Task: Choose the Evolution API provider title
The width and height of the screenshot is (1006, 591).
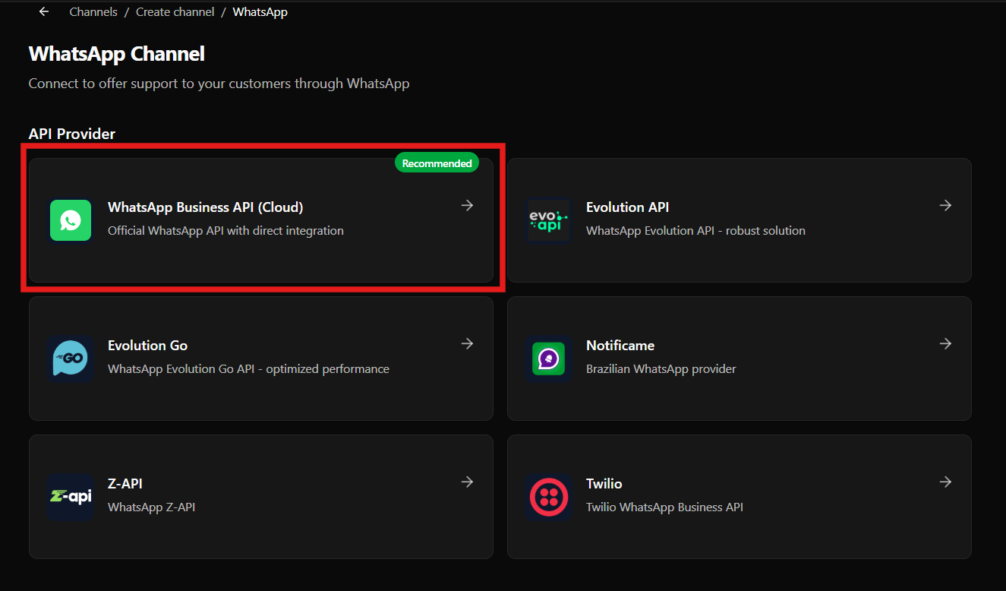Action: pos(627,207)
